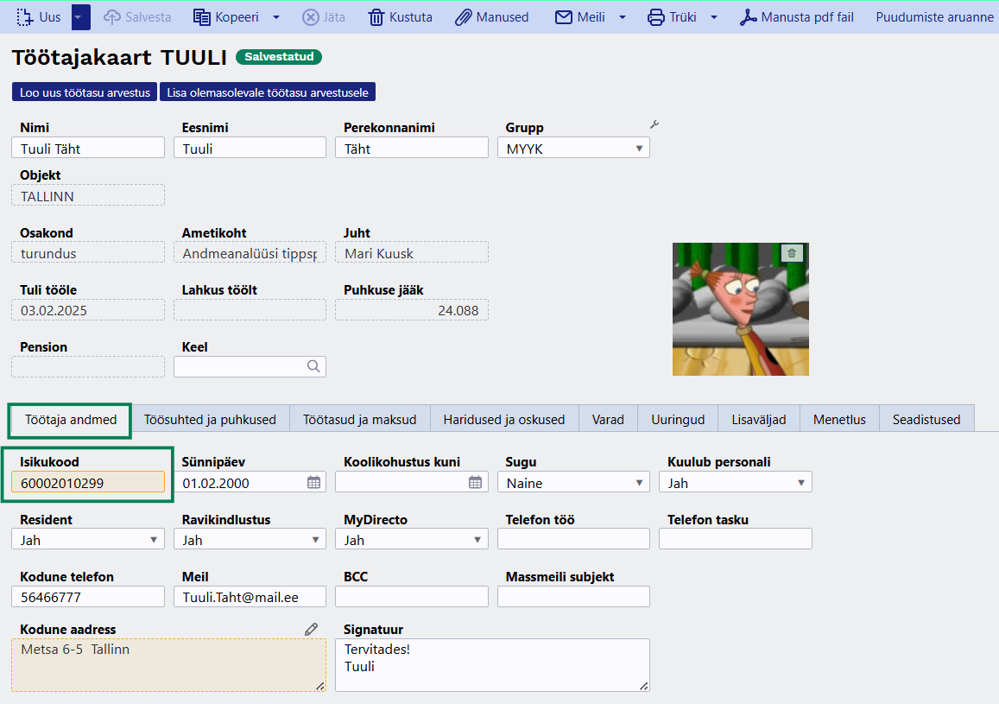Viewport: 999px width, 704px height.
Task: Open the Sünnipäev calendar picker
Action: point(314,483)
